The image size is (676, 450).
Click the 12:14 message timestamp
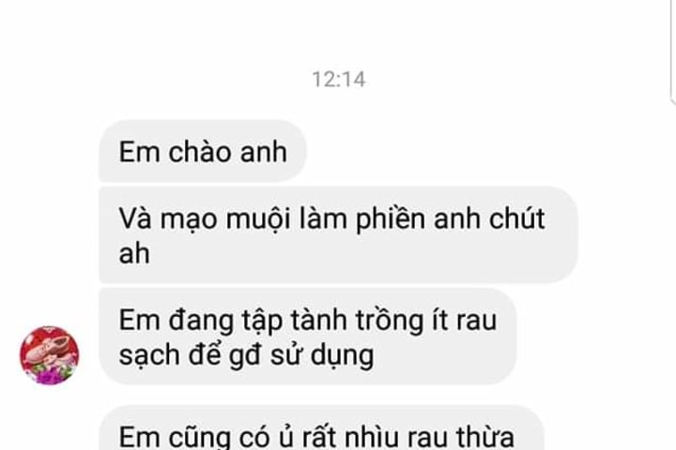(x=339, y=80)
